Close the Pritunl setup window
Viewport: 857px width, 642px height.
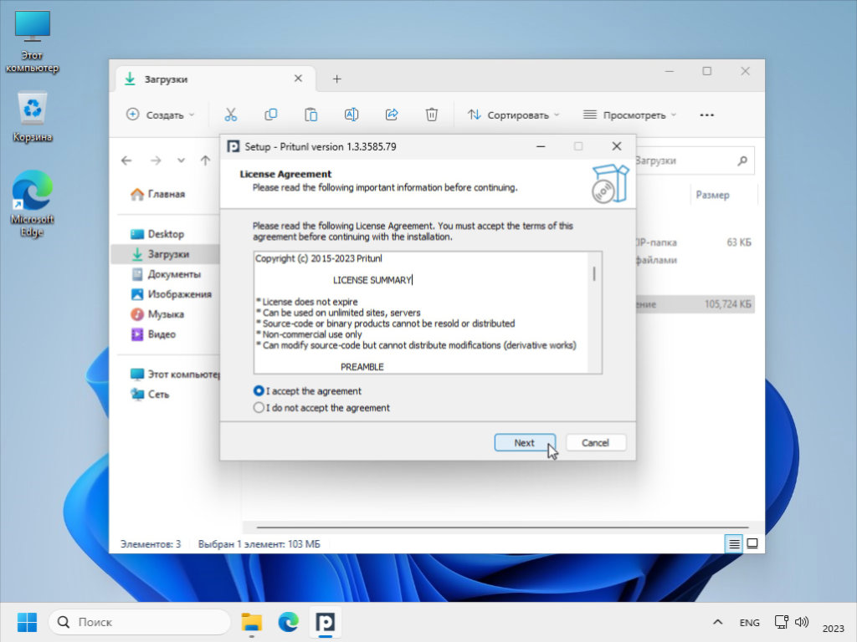617,146
